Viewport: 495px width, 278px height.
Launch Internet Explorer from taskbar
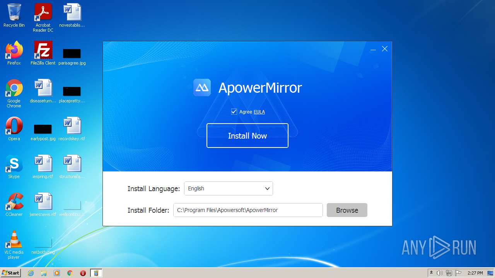(x=31, y=273)
